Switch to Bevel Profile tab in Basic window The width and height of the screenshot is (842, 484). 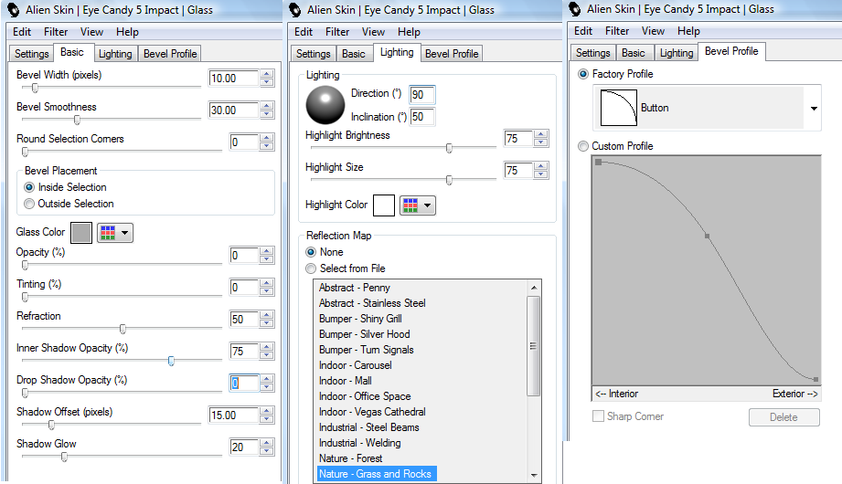click(170, 54)
